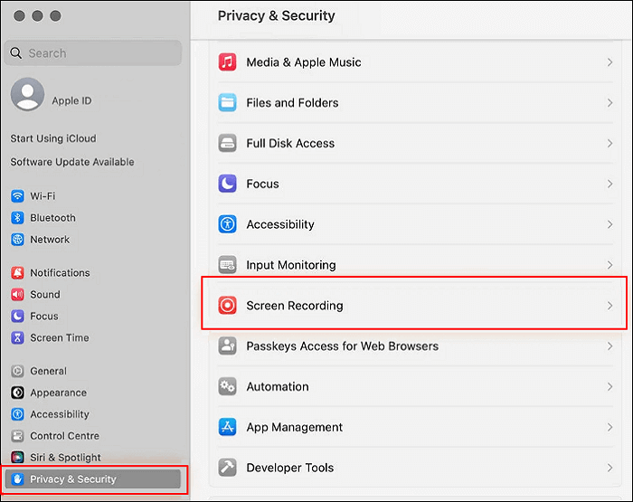The image size is (633, 502).
Task: Click the Bluetooth icon in the sidebar
Action: (x=17, y=218)
